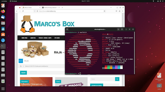Click the cardboard boxes banner image
Screen dimensions: 165x92
click(35, 50)
